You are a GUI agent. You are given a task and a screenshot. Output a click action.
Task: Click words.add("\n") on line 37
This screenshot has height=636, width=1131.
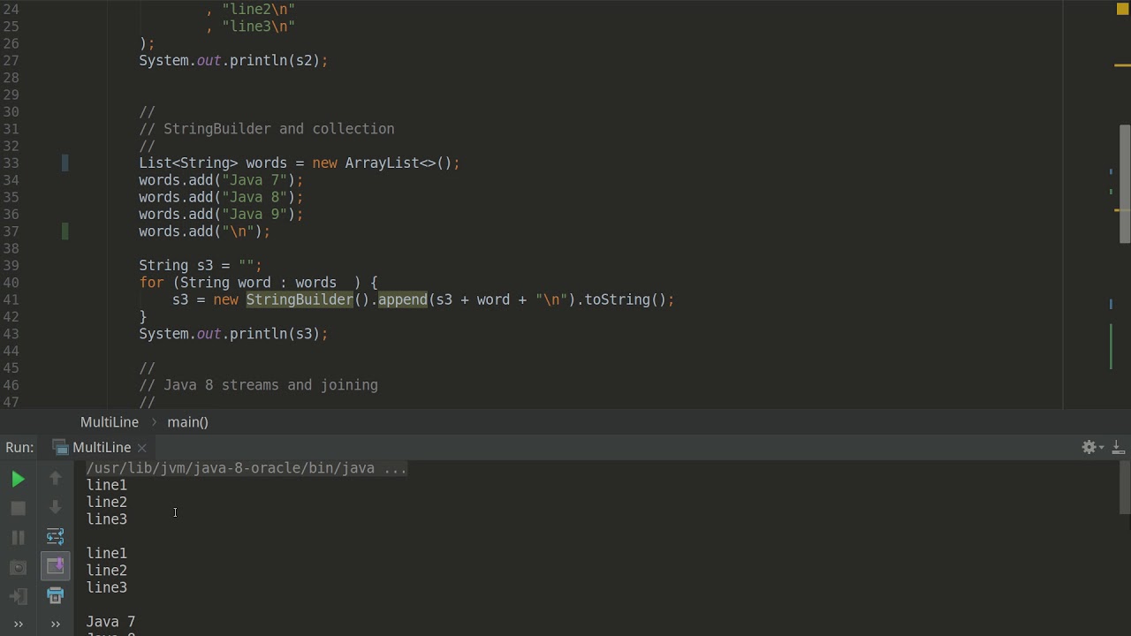click(204, 231)
